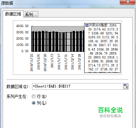Select the 数据区域 tab
The width and height of the screenshot is (136, 128).
pyautogui.click(x=13, y=14)
